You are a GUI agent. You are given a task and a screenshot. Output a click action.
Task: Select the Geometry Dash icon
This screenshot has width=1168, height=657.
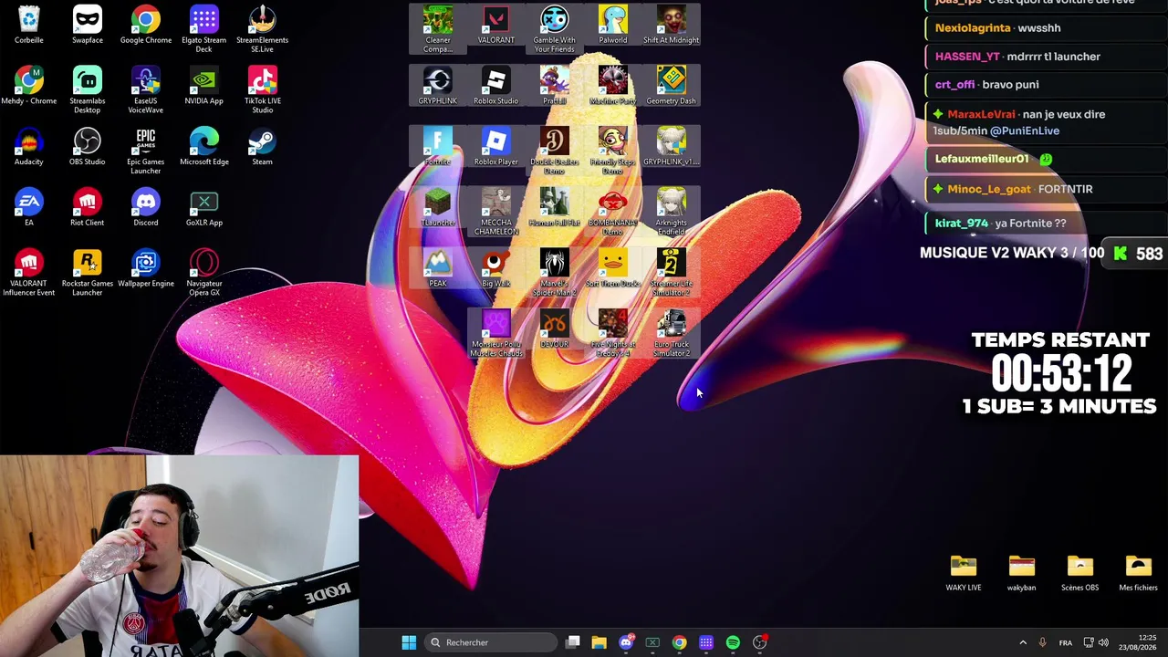[x=672, y=87]
